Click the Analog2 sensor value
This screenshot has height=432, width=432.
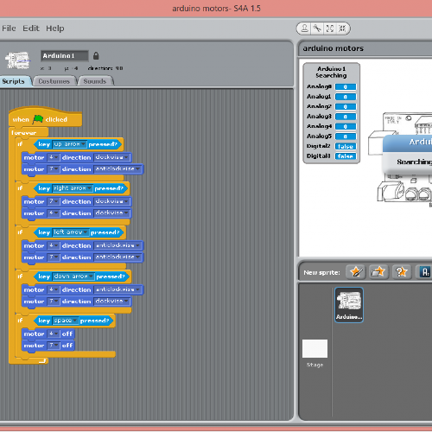(x=346, y=106)
